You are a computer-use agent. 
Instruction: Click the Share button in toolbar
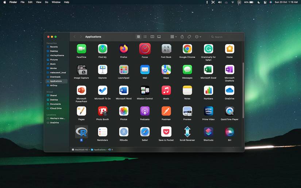pyautogui.click(x=182, y=36)
